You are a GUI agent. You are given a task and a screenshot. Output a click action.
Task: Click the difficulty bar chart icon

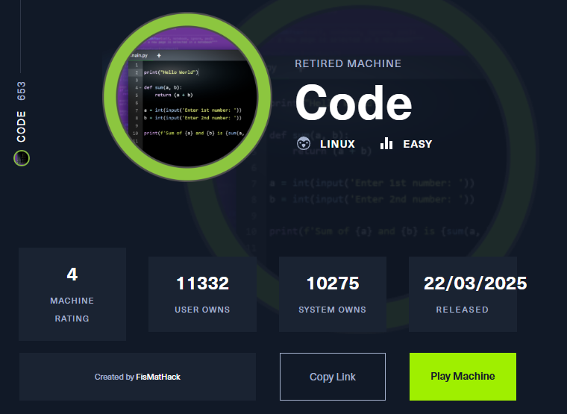tap(386, 144)
